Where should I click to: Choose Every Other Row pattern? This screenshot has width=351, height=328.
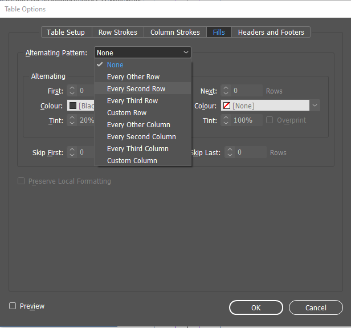pyautogui.click(x=143, y=77)
